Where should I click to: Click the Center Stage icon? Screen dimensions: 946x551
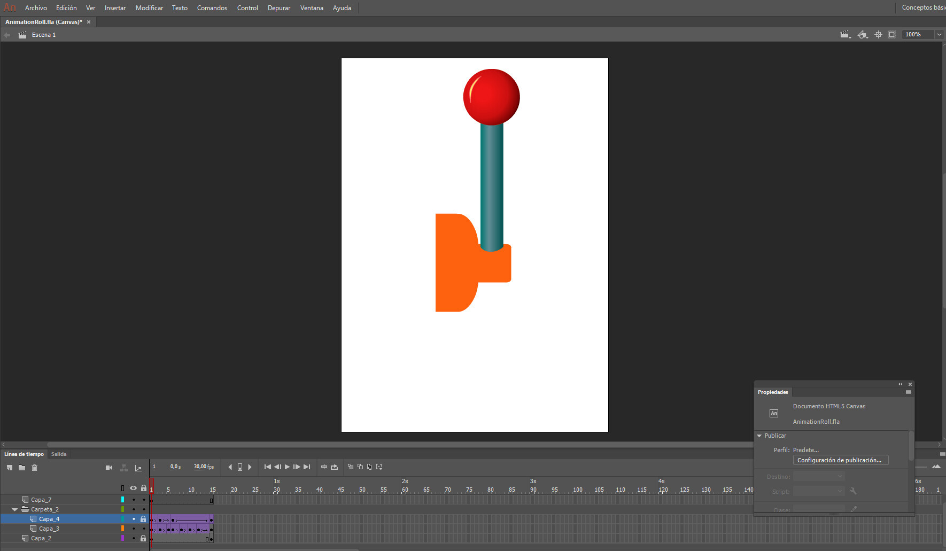point(878,35)
